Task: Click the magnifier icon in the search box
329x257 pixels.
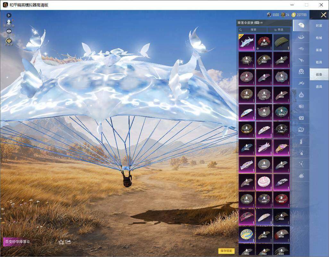Action: click(x=241, y=30)
